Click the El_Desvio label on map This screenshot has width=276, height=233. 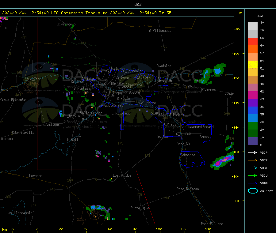(71, 116)
